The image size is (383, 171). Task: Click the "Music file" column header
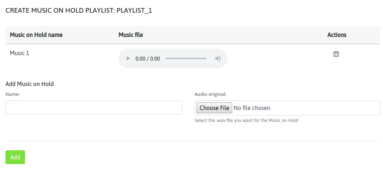tap(131, 35)
